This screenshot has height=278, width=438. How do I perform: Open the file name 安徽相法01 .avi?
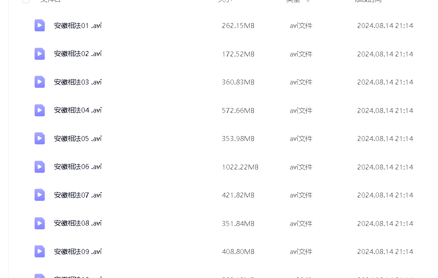click(x=78, y=25)
